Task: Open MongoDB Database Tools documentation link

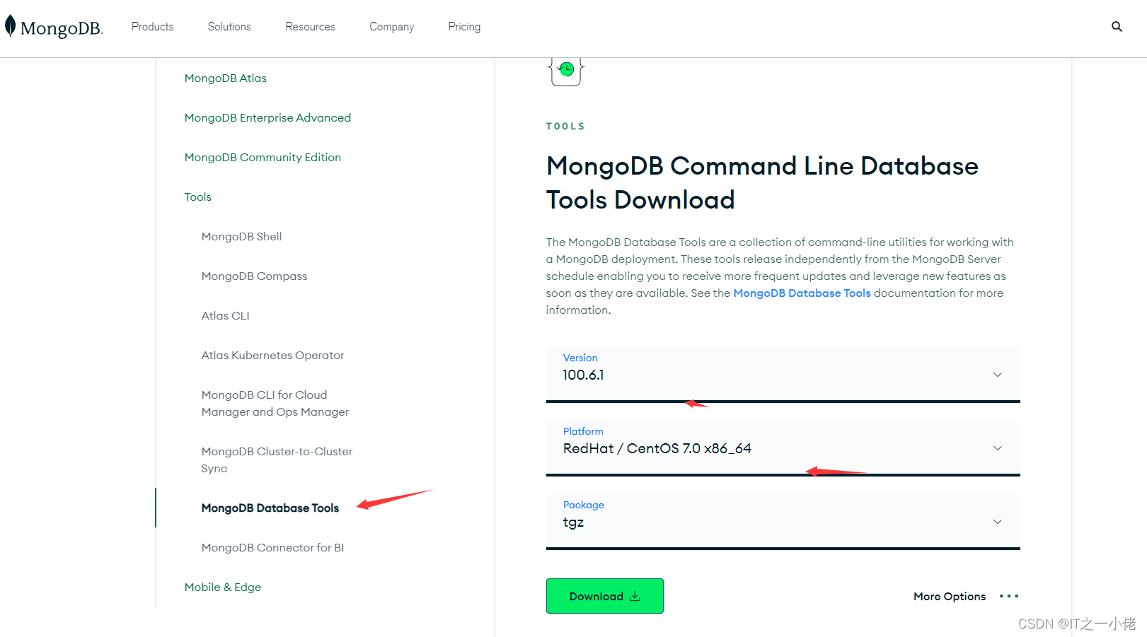Action: (802, 293)
